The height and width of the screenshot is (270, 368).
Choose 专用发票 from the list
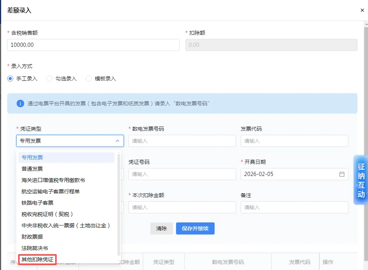point(66,157)
